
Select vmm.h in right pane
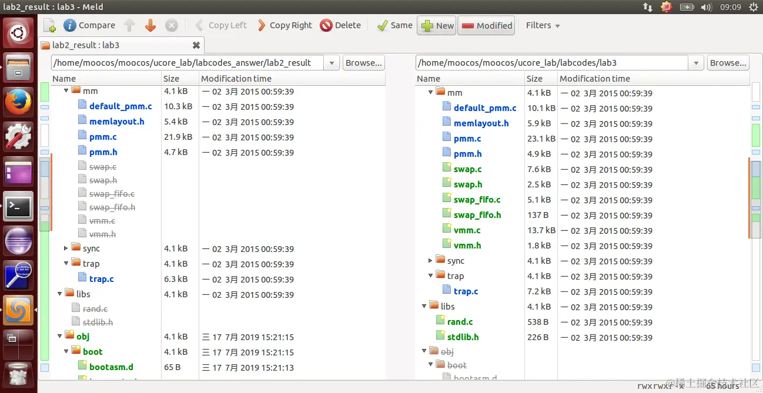[x=467, y=246]
